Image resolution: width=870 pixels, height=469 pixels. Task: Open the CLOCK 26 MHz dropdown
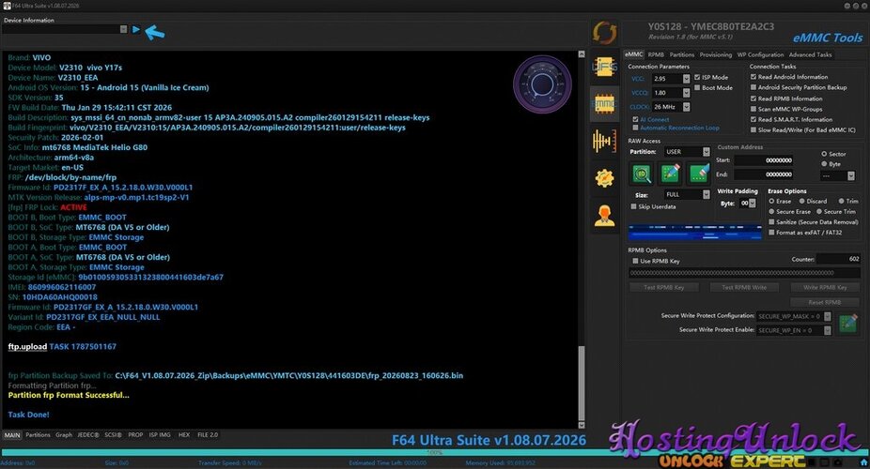686,107
